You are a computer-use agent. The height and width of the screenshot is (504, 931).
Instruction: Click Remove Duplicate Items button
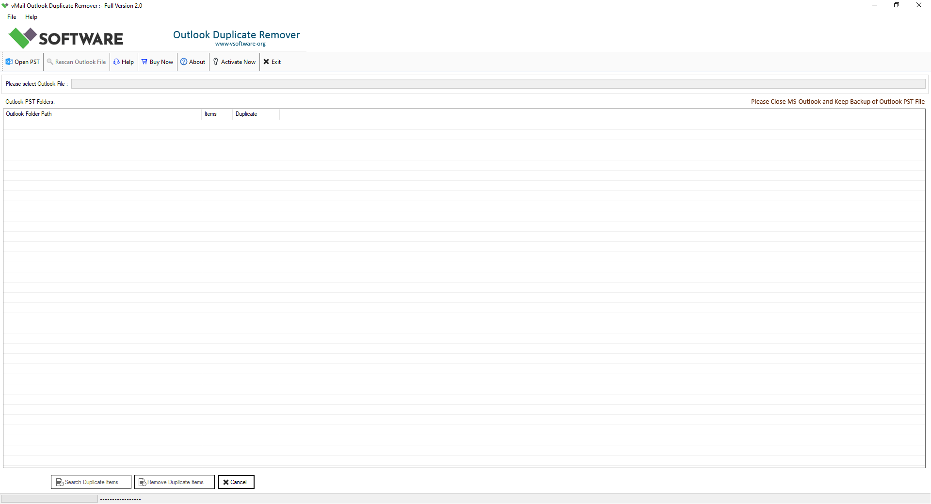(x=175, y=482)
